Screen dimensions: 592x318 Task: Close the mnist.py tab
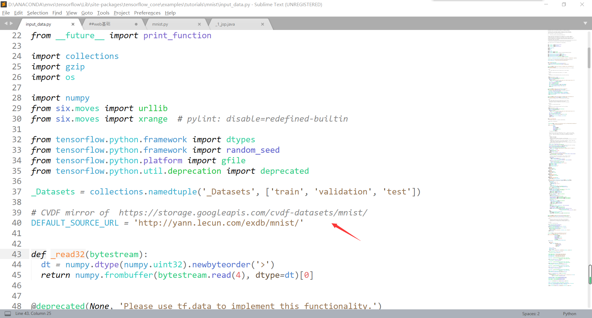[199, 24]
